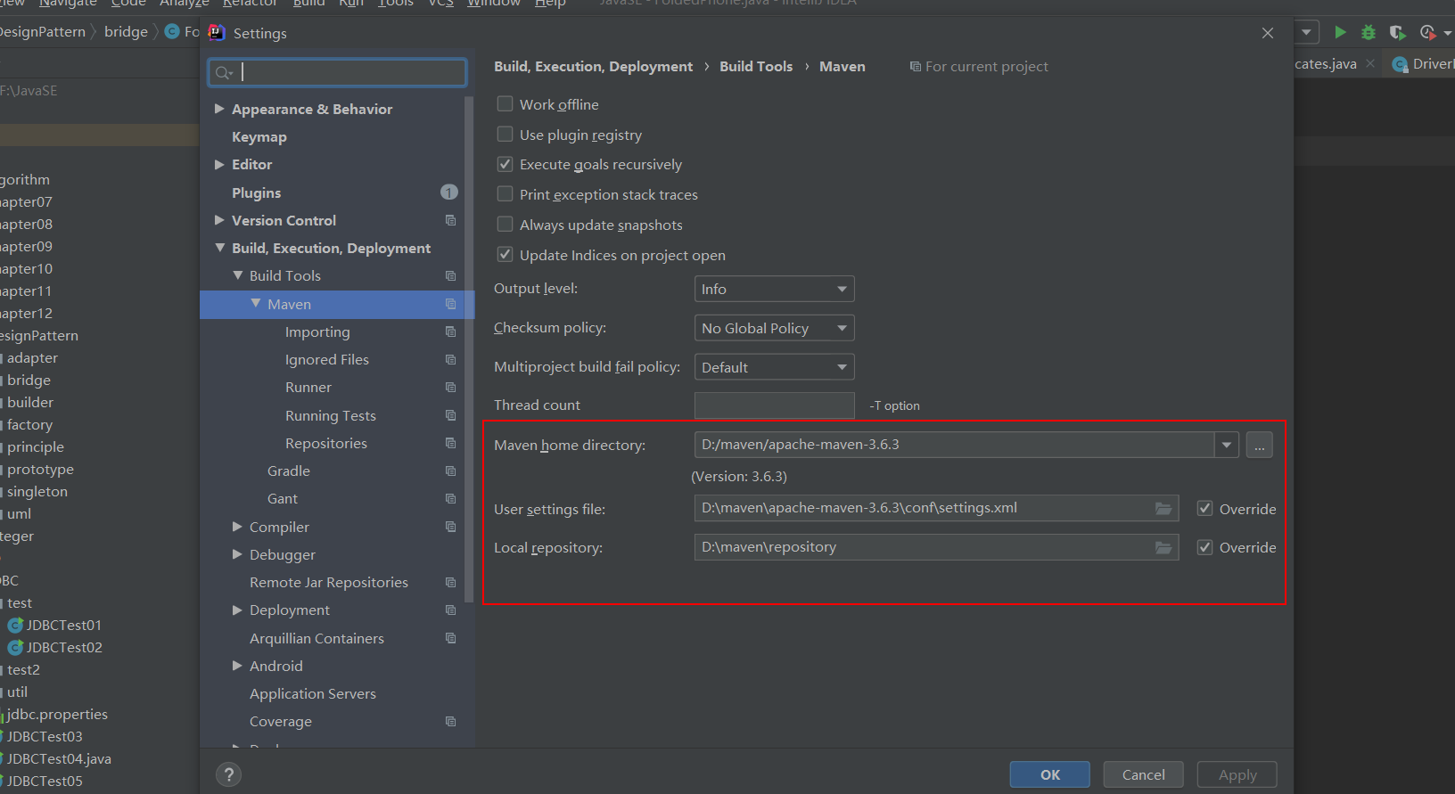The image size is (1455, 794).
Task: Toggle Override for Local repository
Action: [1204, 547]
